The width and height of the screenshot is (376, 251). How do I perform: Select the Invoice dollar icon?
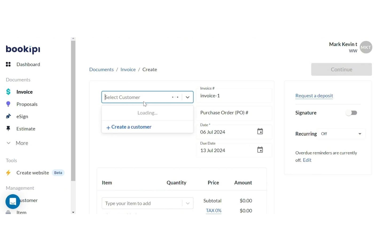coord(8,92)
